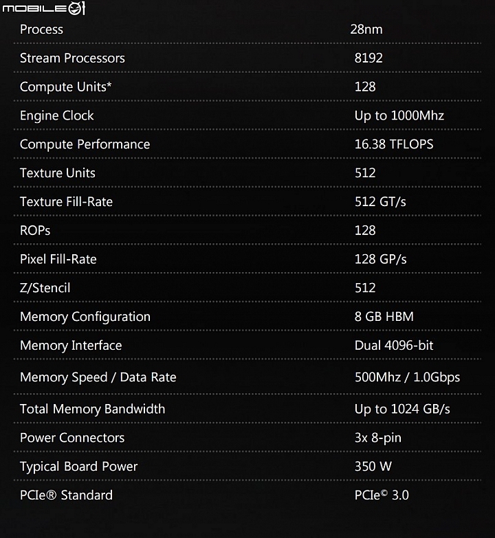Select the Process label

coord(41,30)
